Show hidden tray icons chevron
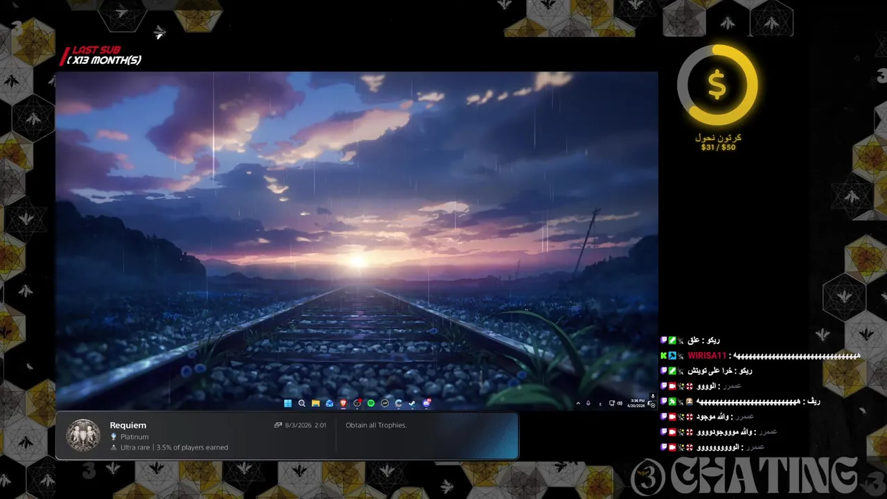Viewport: 887px width, 499px height. pyautogui.click(x=578, y=403)
